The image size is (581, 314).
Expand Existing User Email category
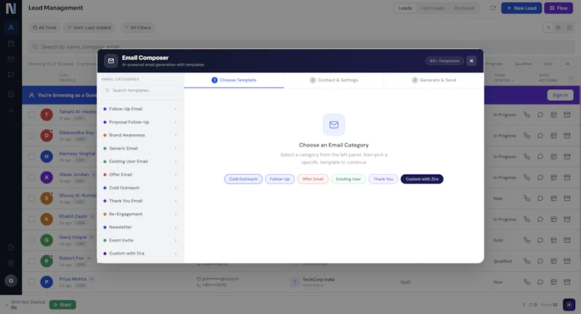140,161
